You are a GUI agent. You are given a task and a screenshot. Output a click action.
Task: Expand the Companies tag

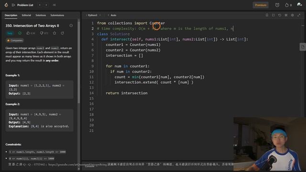pyautogui.click(x=15, y=40)
